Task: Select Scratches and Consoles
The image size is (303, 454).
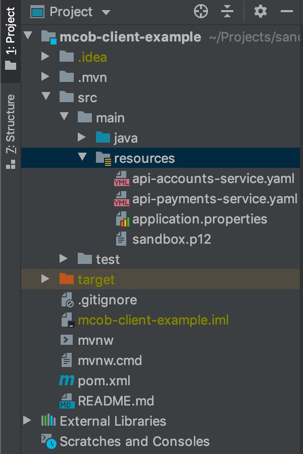Action: [134, 441]
